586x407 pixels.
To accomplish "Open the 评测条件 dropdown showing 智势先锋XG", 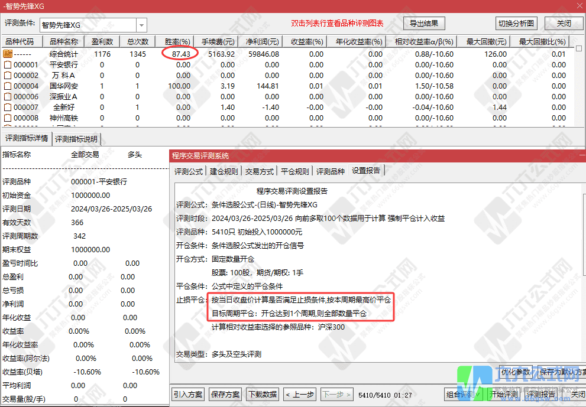I will (x=140, y=25).
